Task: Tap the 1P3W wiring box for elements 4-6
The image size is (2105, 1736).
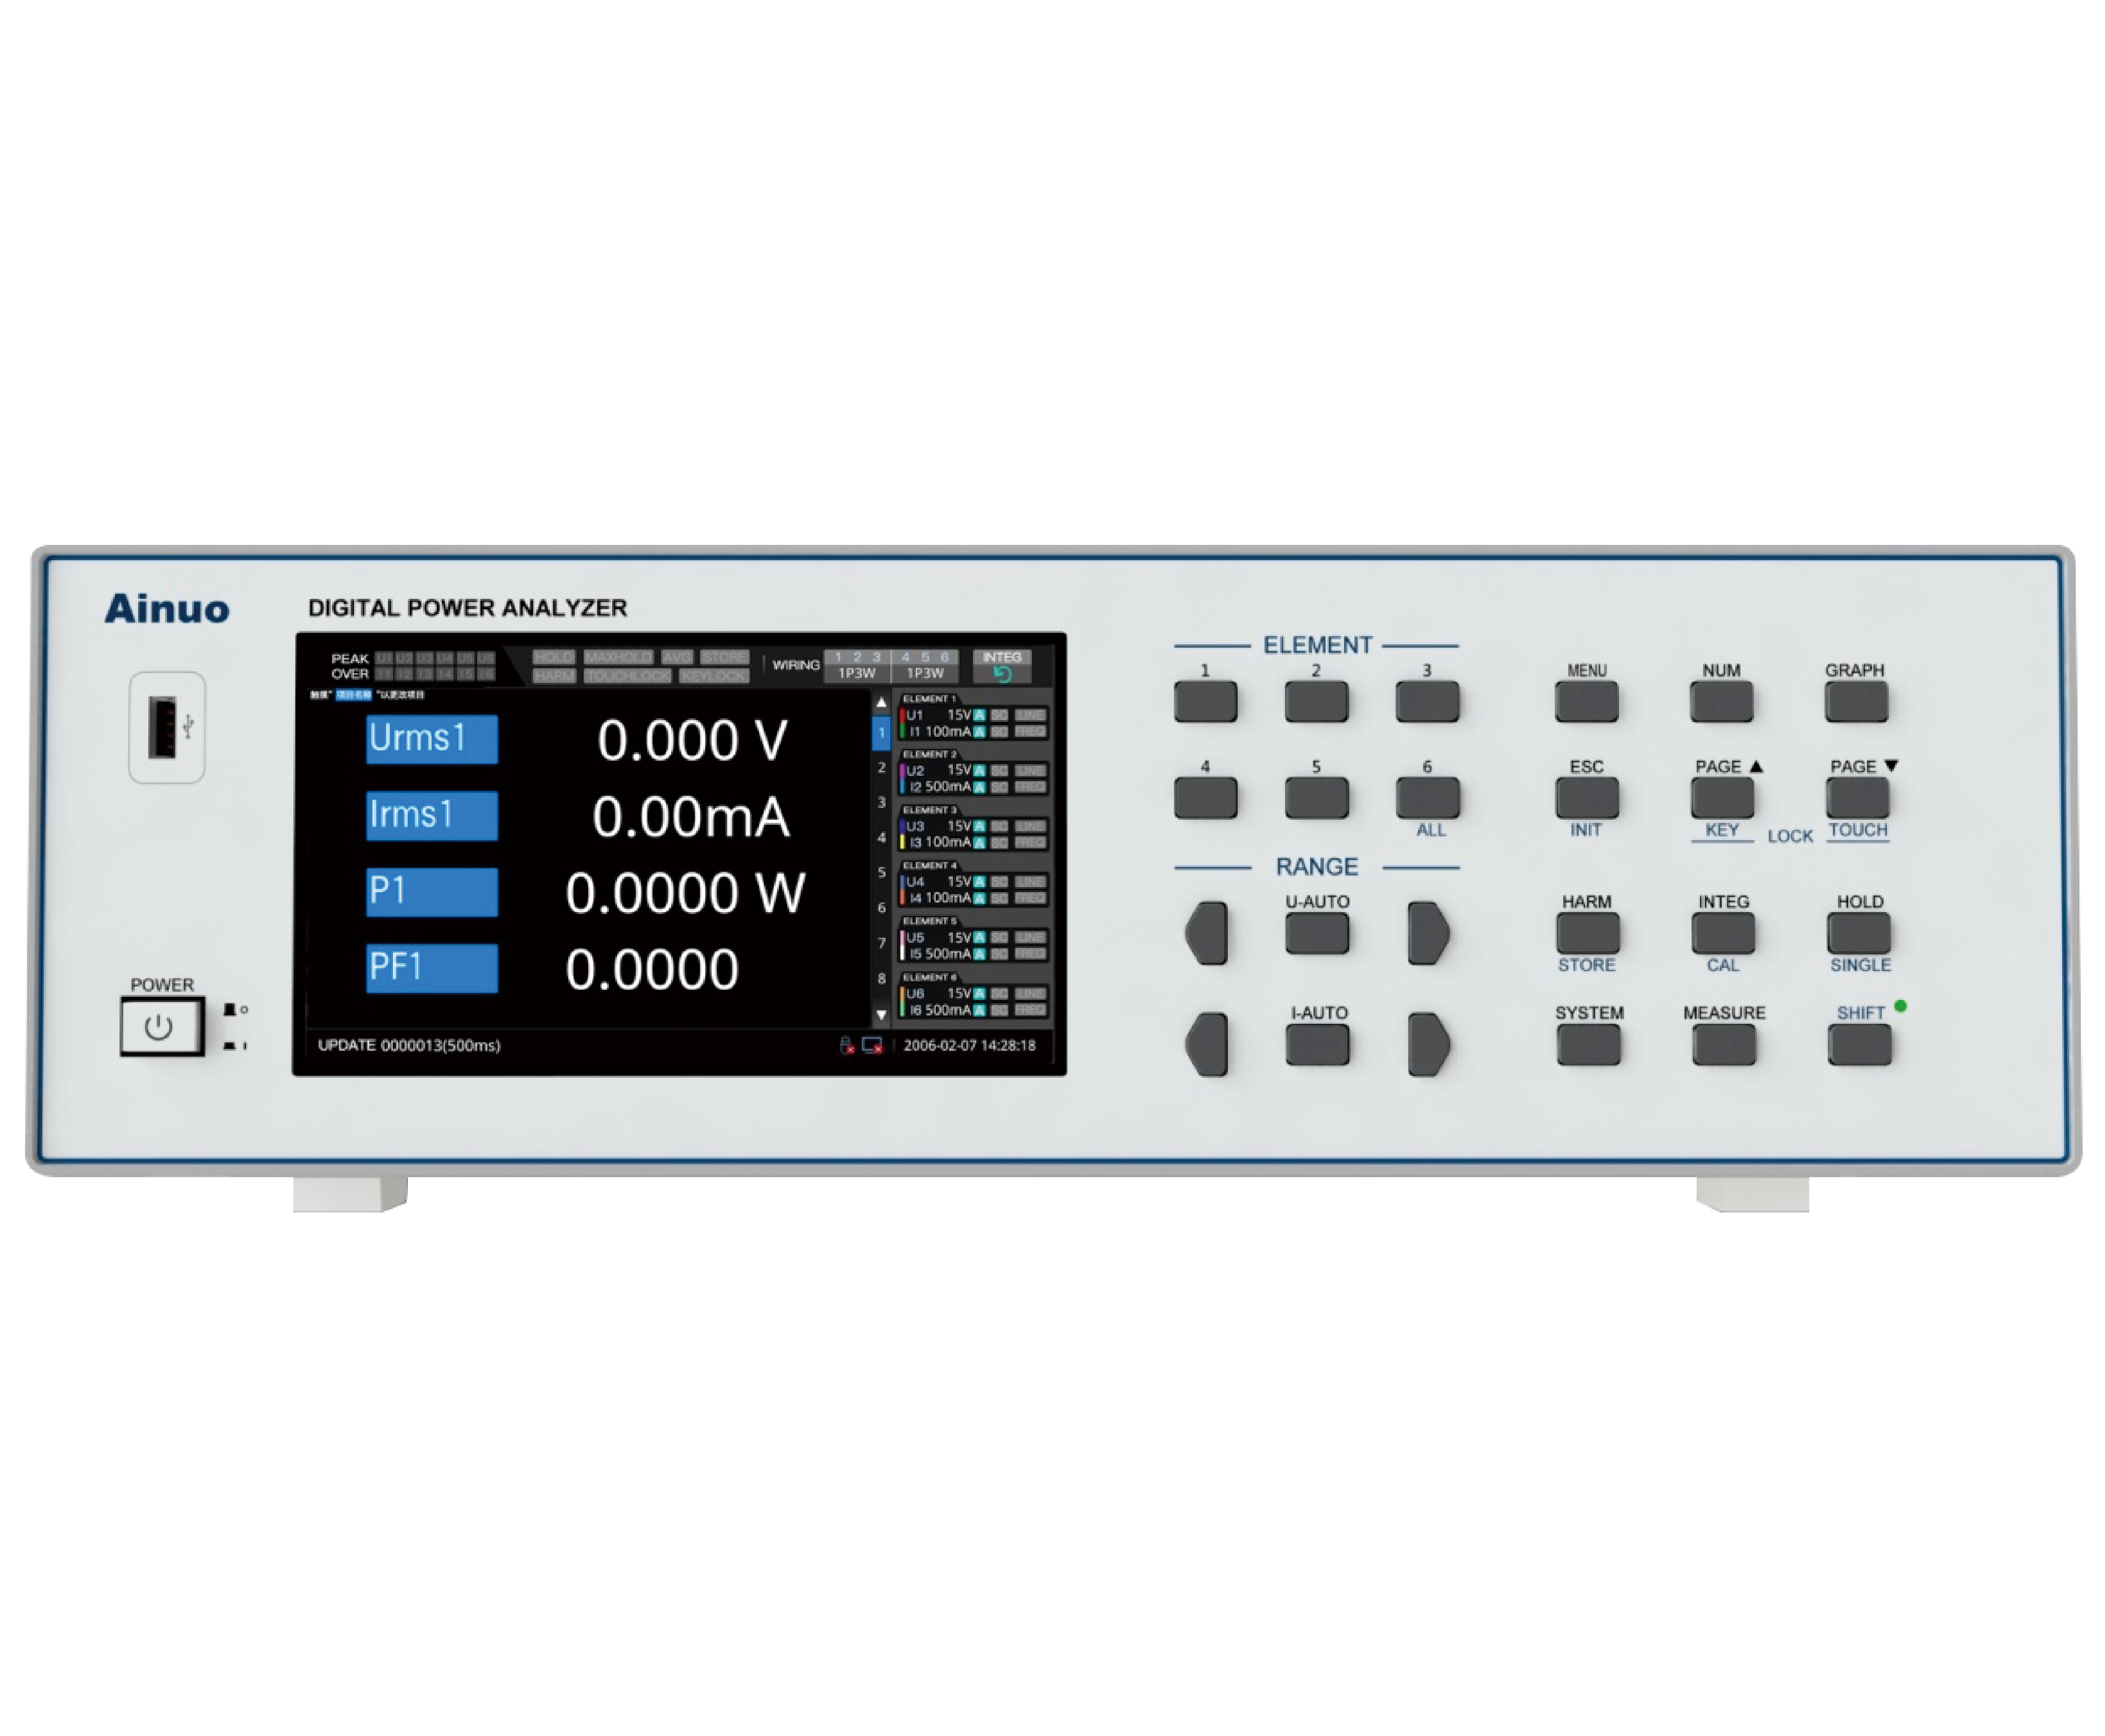Action: click(925, 673)
